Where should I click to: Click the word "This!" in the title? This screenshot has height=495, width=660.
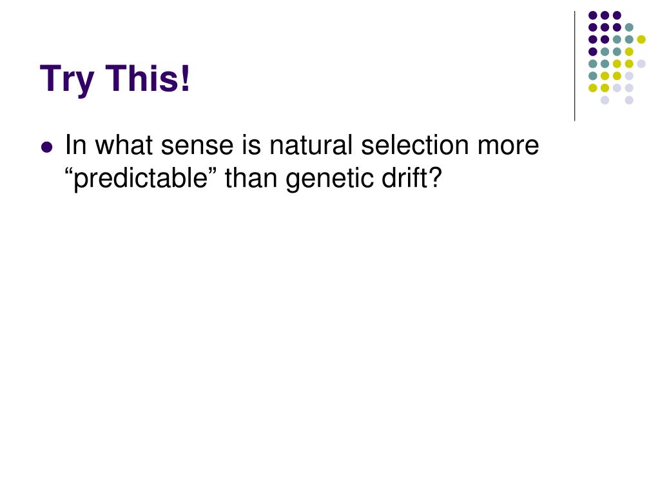tap(148, 78)
